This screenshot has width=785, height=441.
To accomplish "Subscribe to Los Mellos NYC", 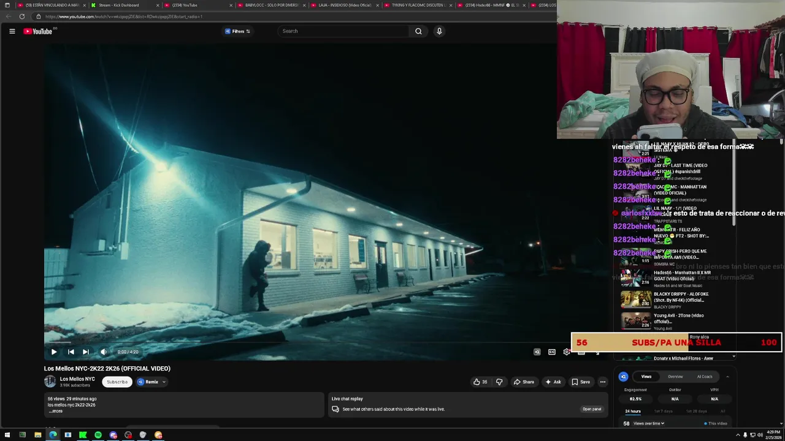I will [117, 382].
